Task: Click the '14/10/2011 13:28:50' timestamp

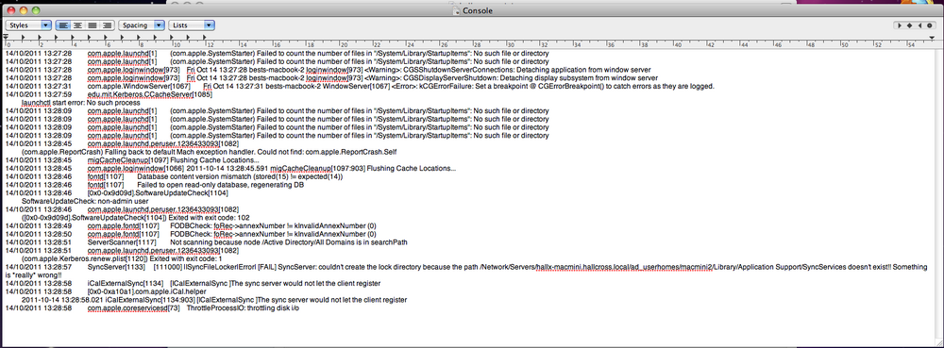Action: (x=39, y=235)
